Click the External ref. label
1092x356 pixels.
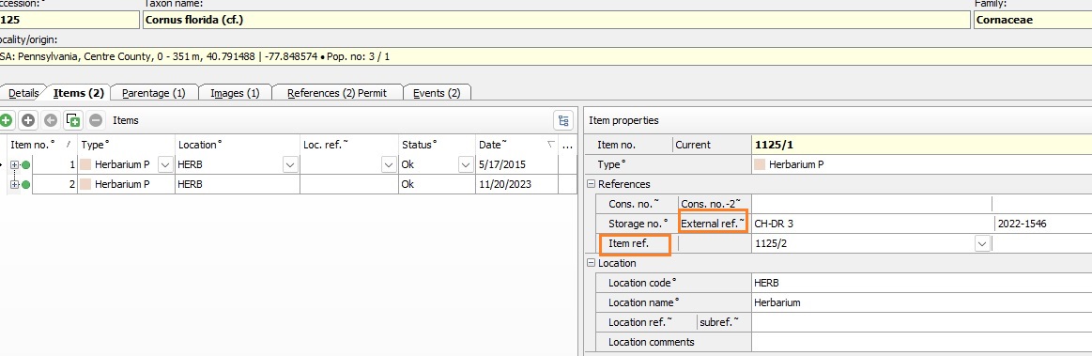click(x=714, y=224)
